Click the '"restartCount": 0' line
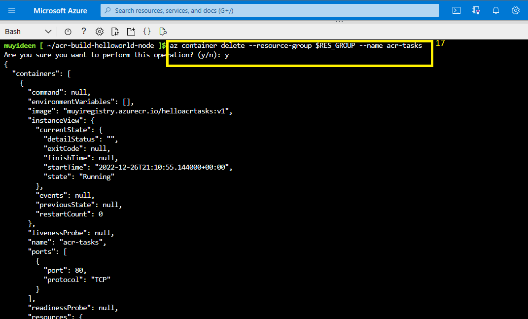528x319 pixels. pos(69,214)
